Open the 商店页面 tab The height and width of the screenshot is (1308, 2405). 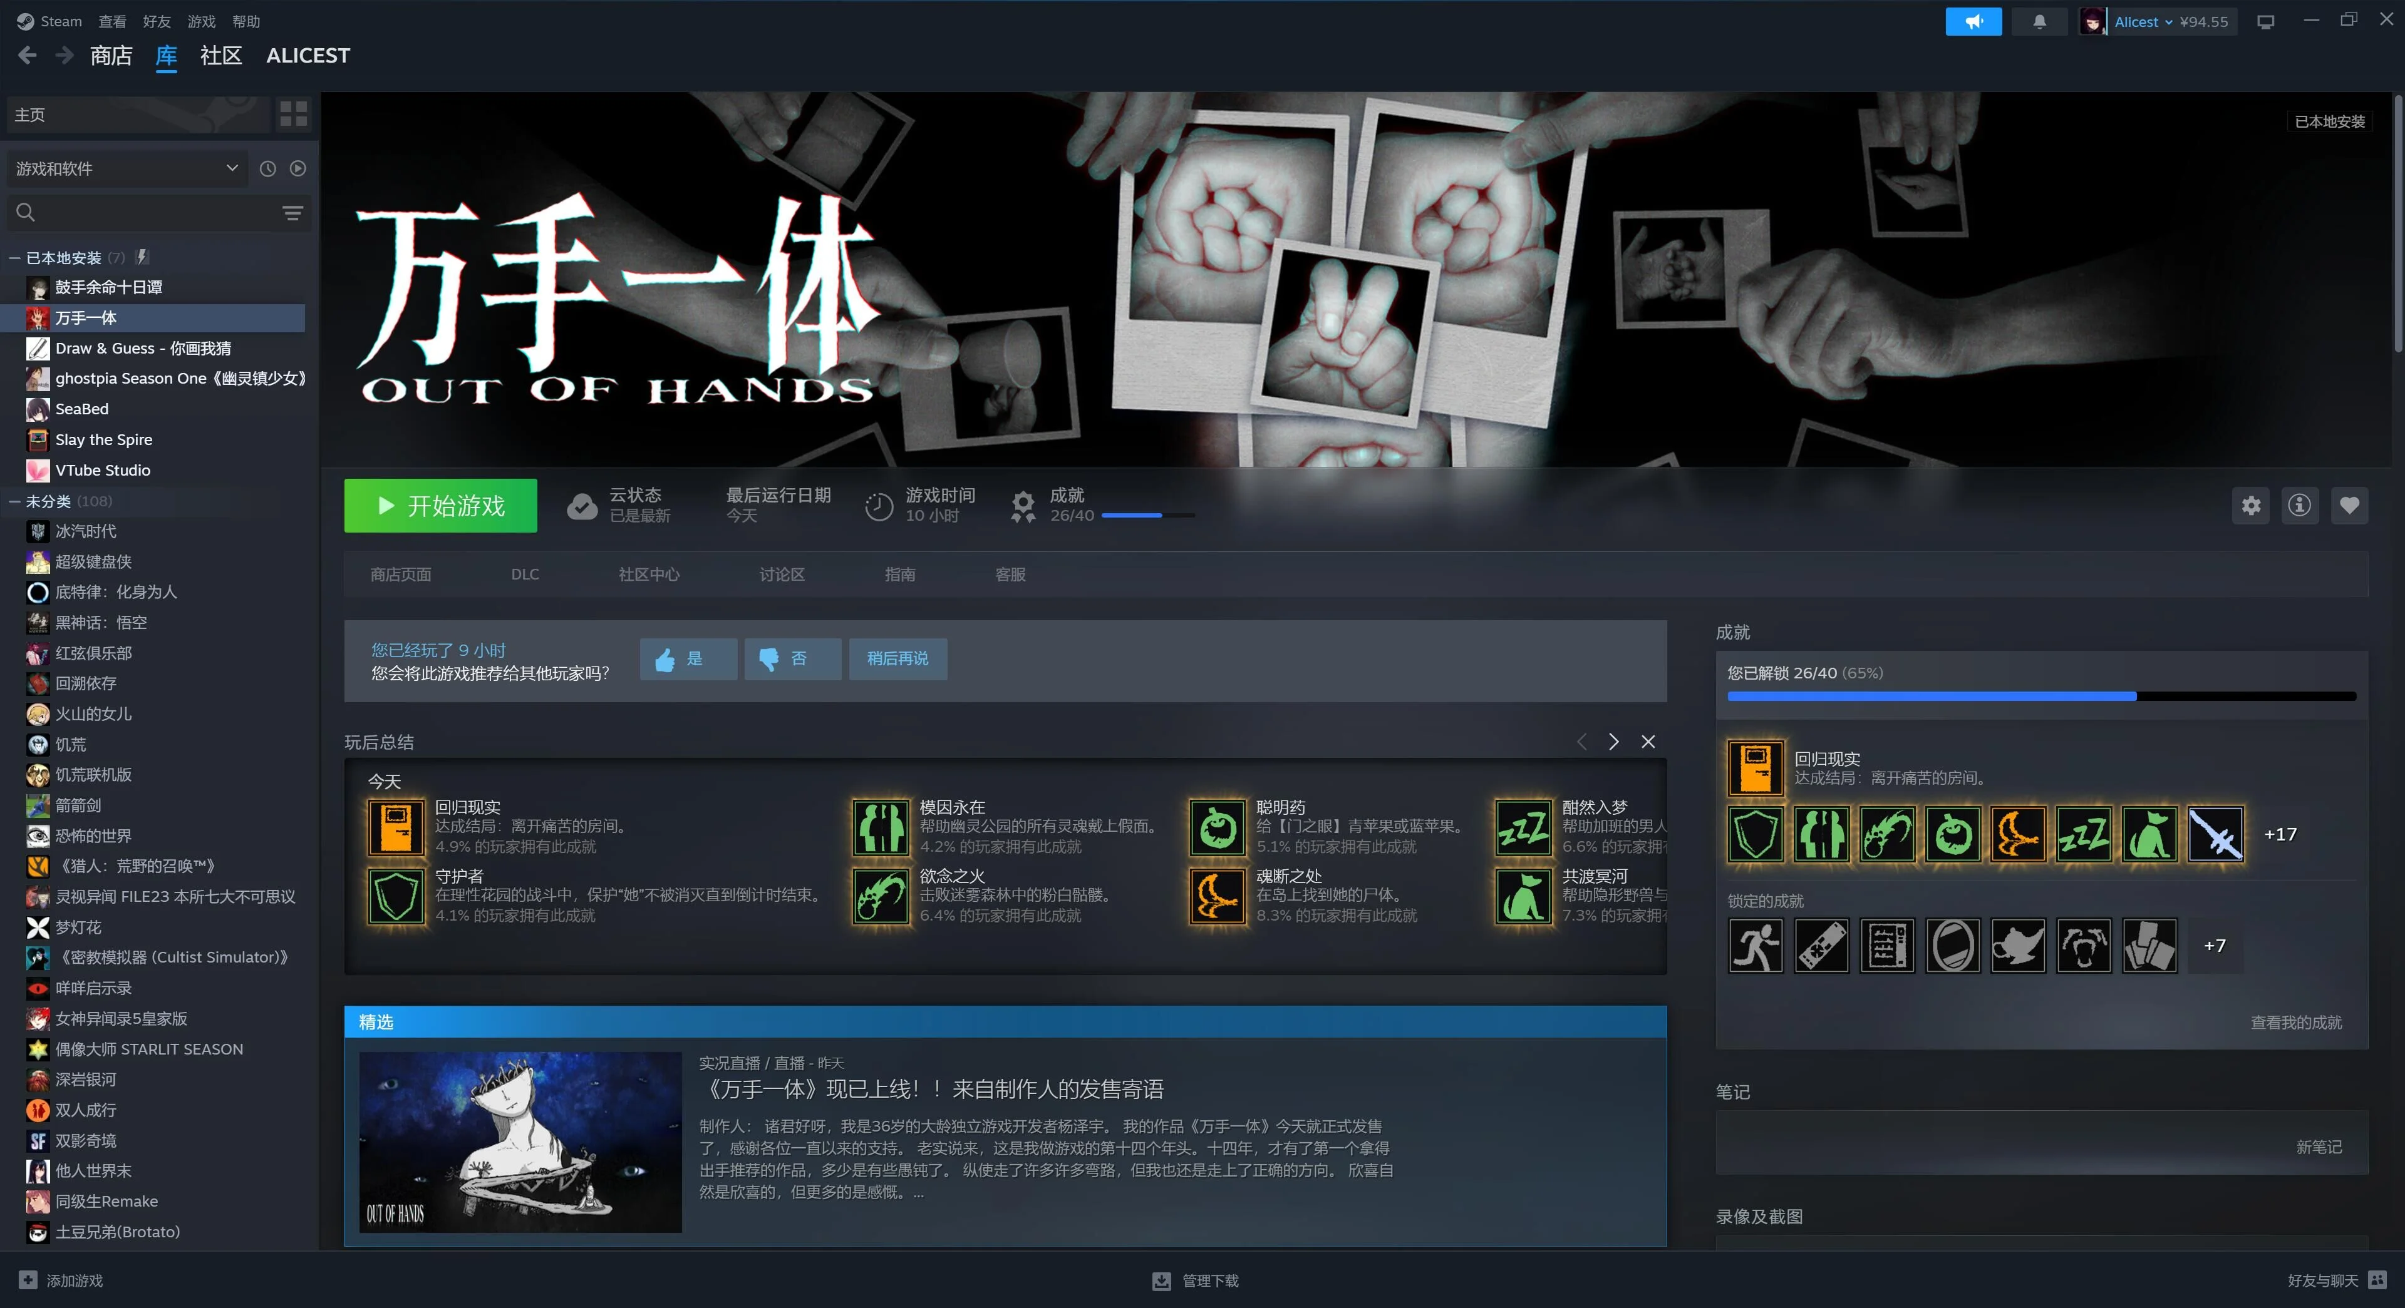pyautogui.click(x=401, y=575)
